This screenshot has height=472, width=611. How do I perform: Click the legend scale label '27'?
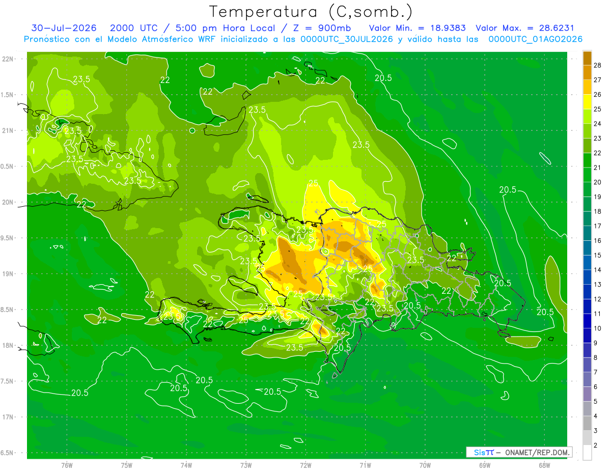coord(597,80)
